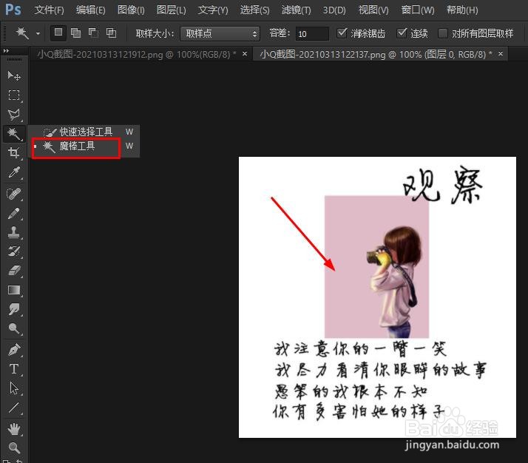Screen dimensions: 528x463
Task: Open the 编辑(E) menu
Action: [x=90, y=10]
